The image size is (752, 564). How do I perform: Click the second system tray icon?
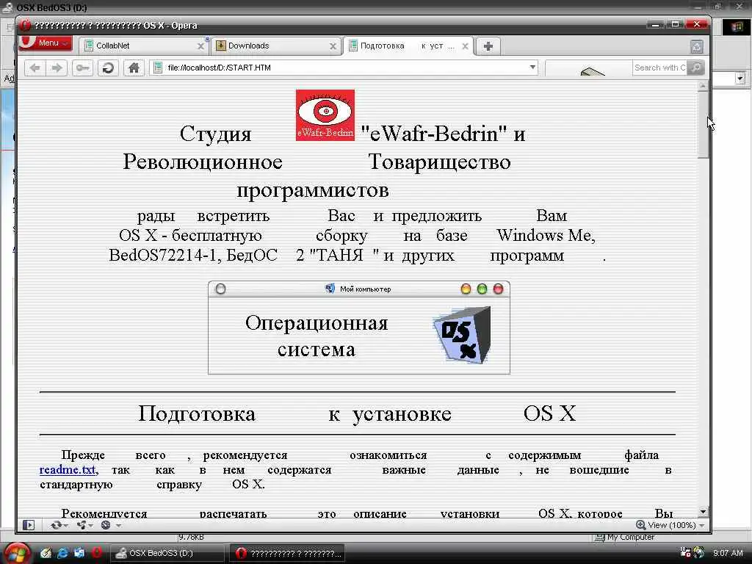[x=698, y=552]
